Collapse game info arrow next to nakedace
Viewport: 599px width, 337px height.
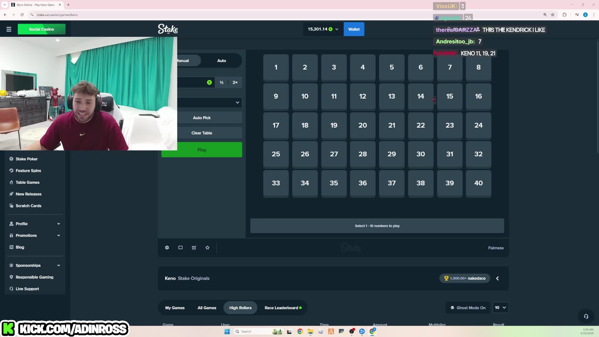[x=498, y=278]
